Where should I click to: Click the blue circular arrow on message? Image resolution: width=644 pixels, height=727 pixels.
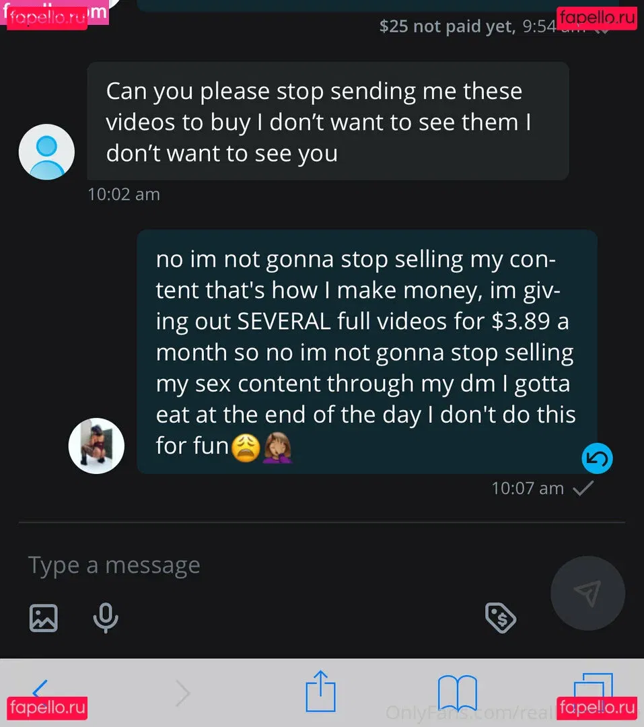point(597,460)
